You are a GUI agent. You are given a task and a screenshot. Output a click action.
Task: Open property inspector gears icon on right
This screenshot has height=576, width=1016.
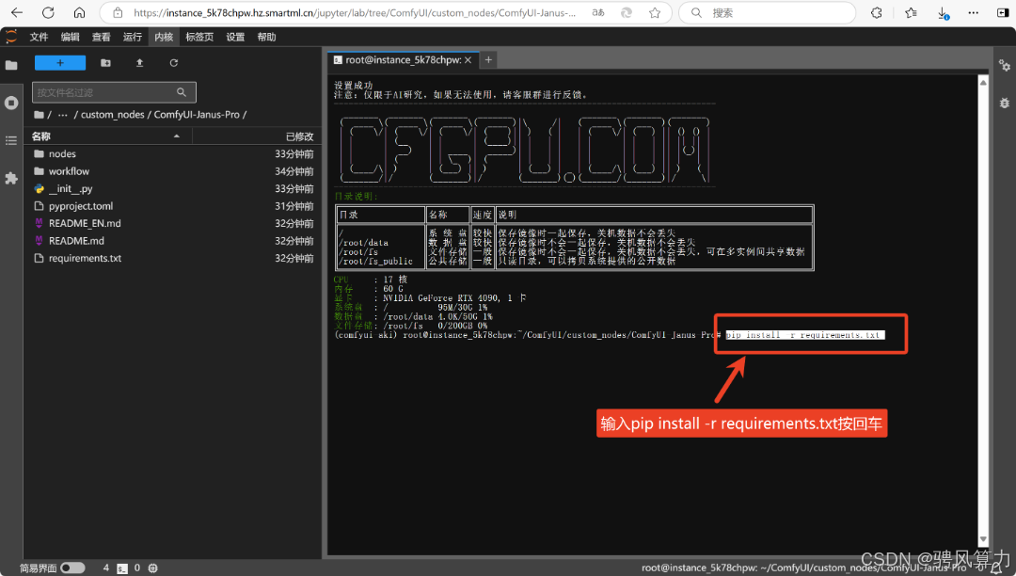pos(1005,66)
